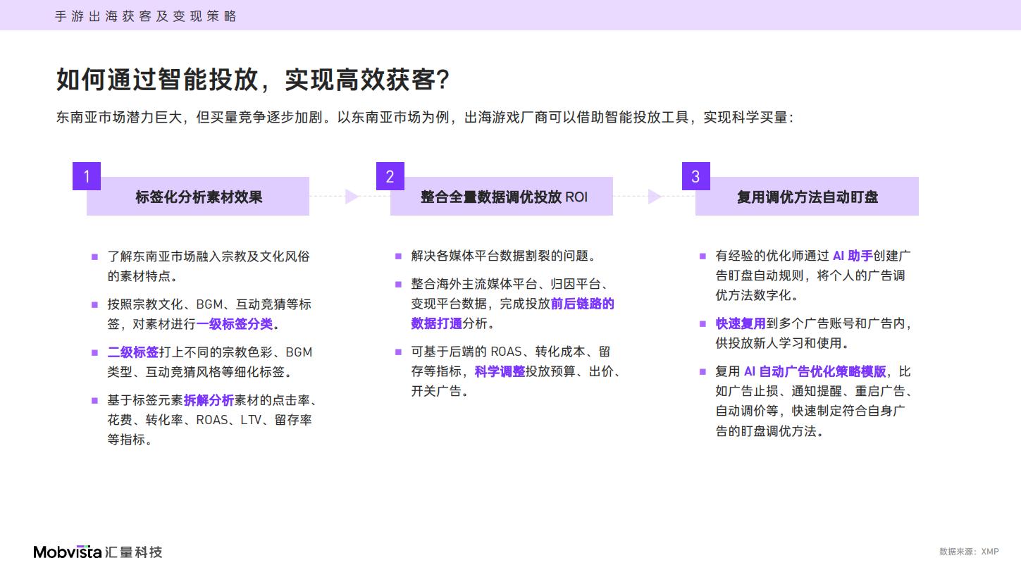Click the highlighted text AI 助手
The width and height of the screenshot is (1021, 570).
[x=853, y=256]
